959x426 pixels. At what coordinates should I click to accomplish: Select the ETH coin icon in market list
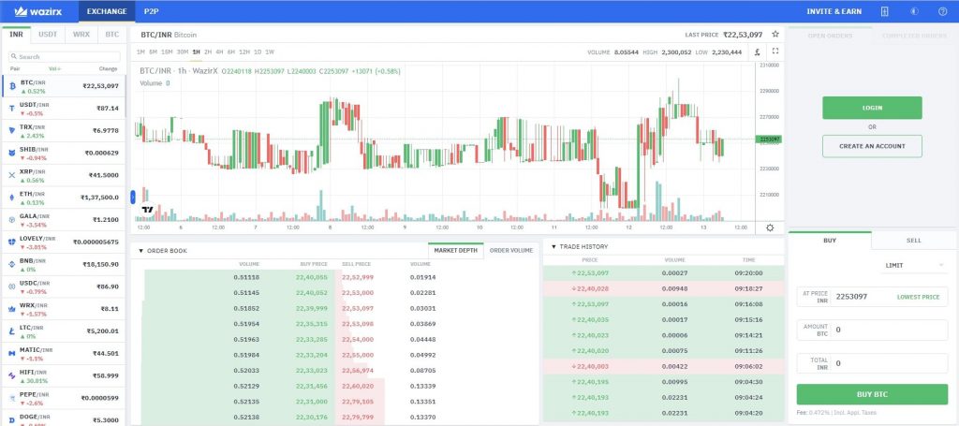coord(11,198)
